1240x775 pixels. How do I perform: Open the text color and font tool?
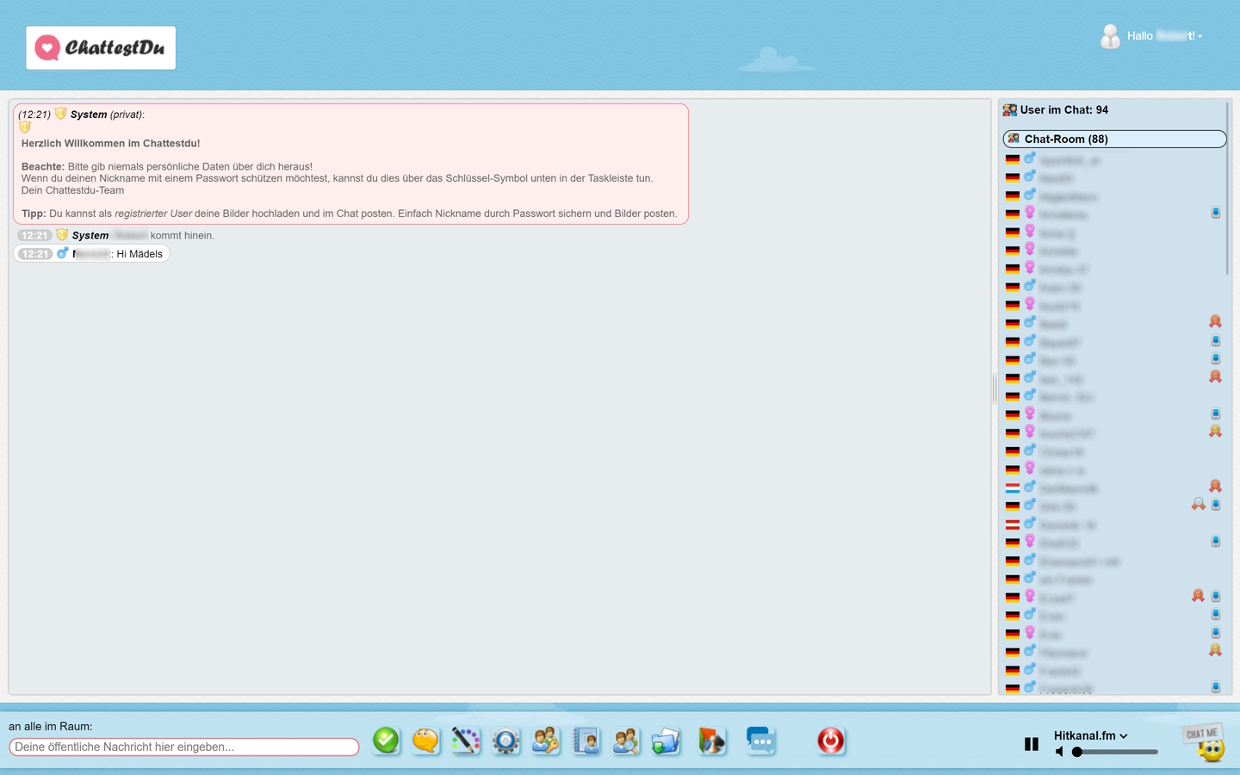466,741
